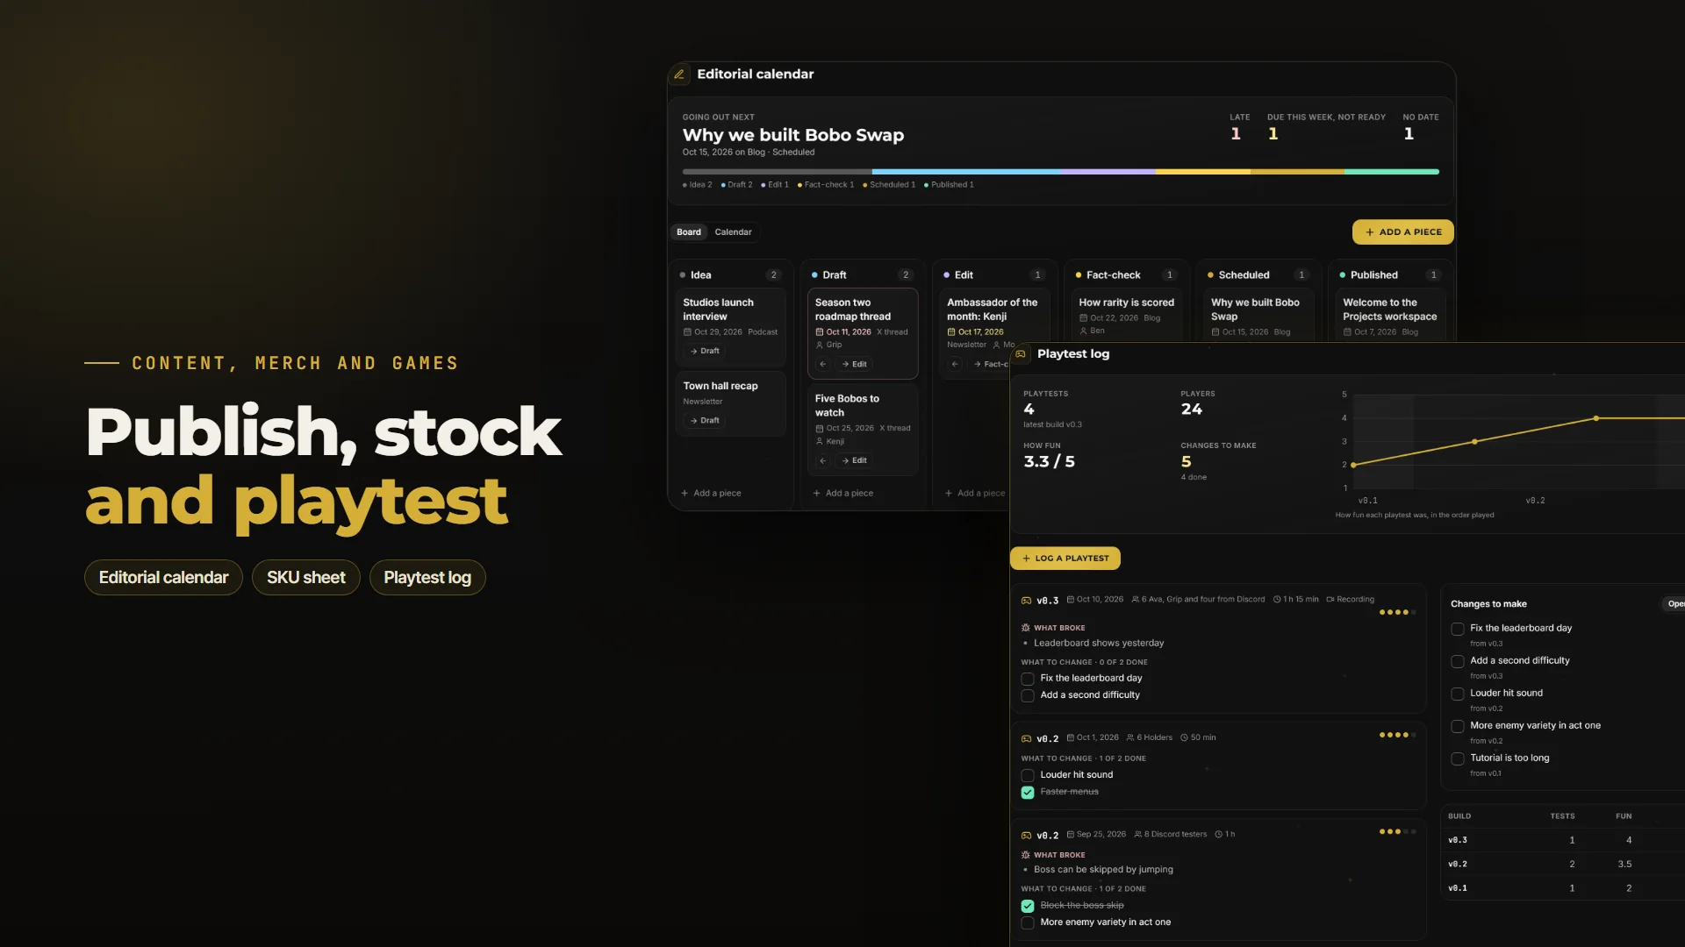Open the Playtest log pill

coord(427,578)
